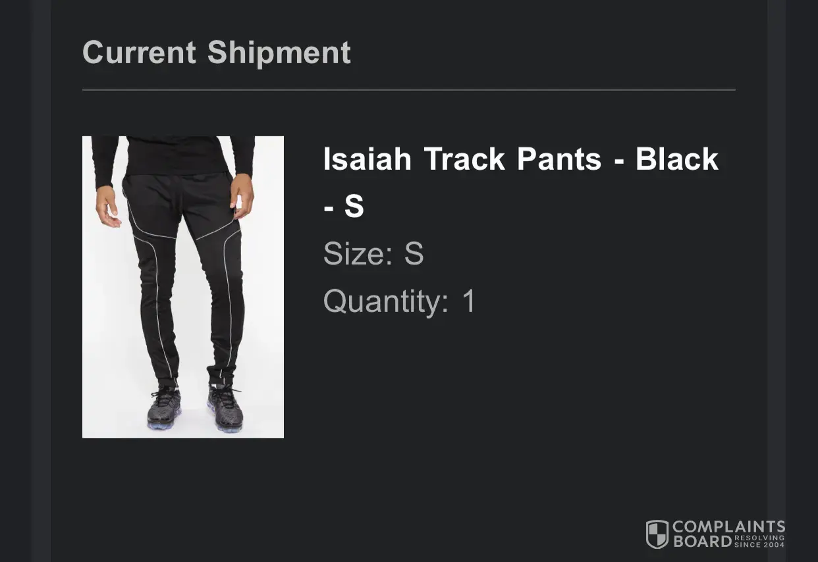Click the word Isaiah in the title
The width and height of the screenshot is (818, 562).
[367, 159]
